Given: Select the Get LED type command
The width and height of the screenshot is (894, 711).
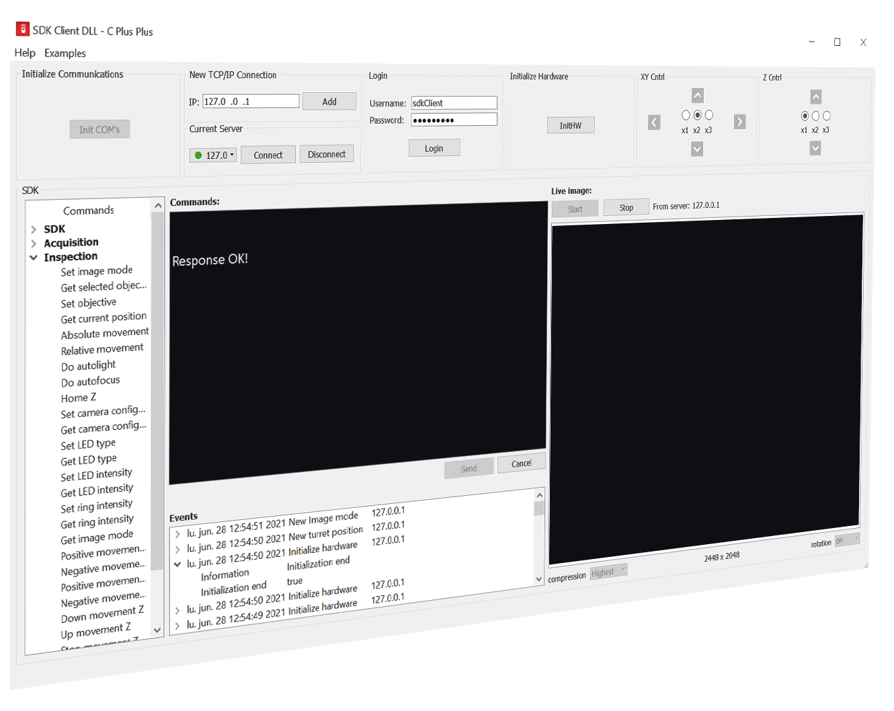Looking at the screenshot, I should 88,460.
